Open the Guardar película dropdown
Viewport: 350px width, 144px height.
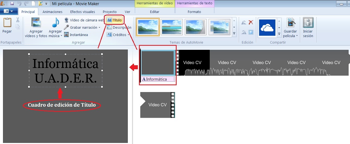pos(291,28)
